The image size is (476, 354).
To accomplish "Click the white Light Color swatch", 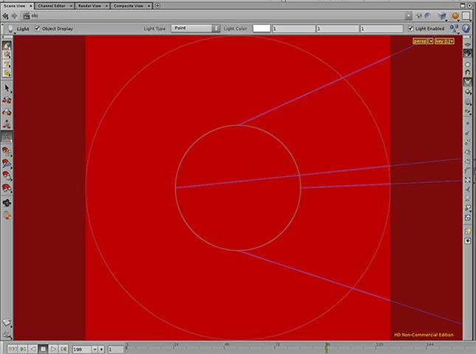I will [261, 29].
